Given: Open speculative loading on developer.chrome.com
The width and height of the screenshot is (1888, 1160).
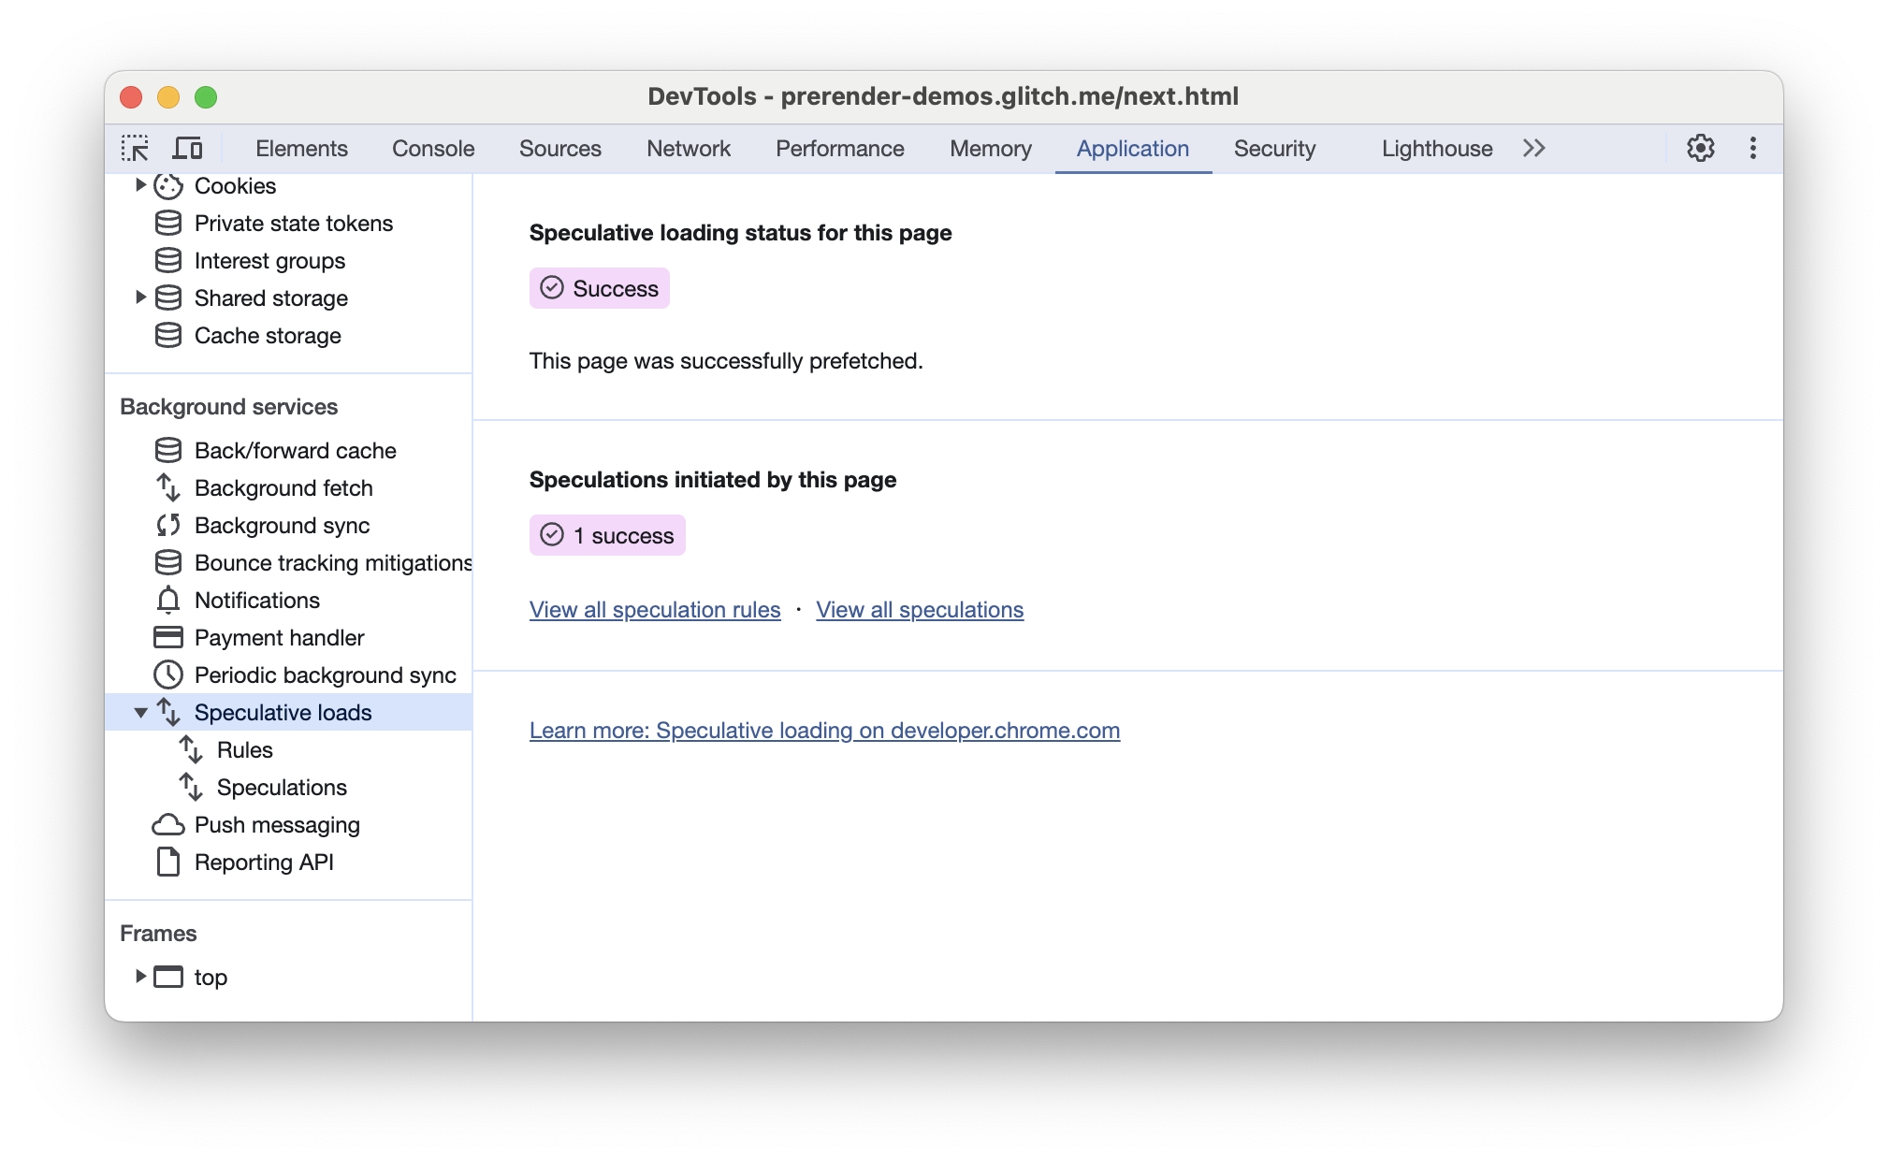Looking at the screenshot, I should coord(824,729).
